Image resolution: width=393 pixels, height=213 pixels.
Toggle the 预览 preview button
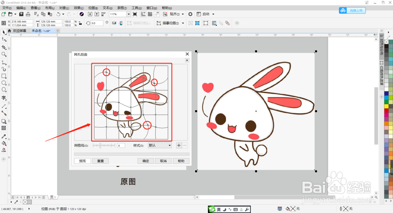point(83,161)
